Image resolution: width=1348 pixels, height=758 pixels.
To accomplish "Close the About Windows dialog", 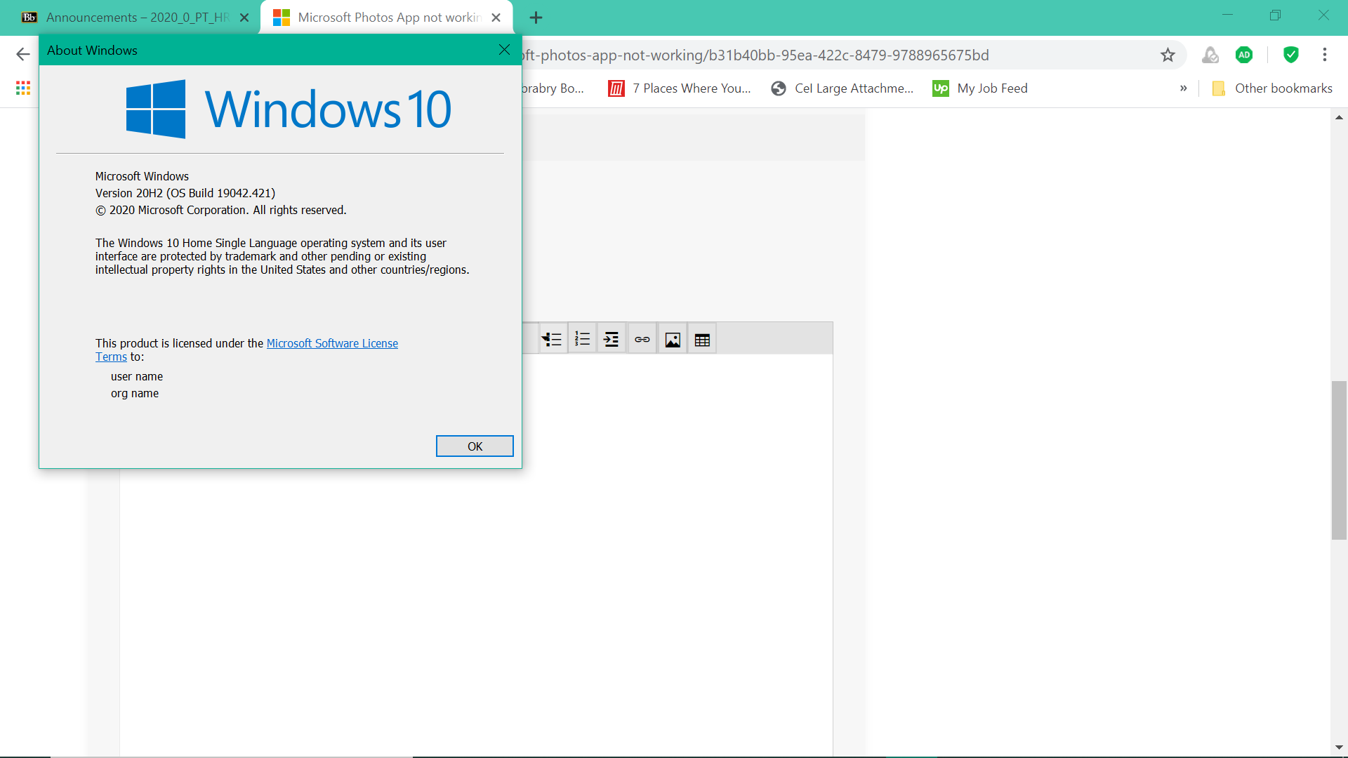I will [x=504, y=50].
